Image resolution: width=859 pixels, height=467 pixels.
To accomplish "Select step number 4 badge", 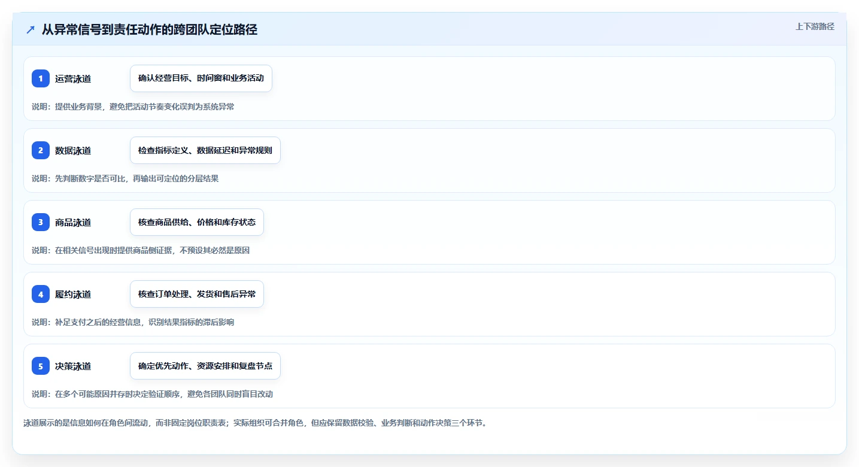I will click(41, 294).
